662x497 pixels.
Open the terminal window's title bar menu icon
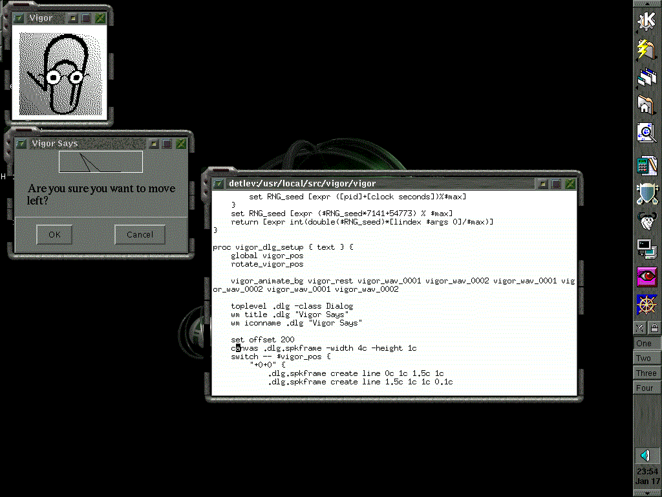(x=218, y=184)
